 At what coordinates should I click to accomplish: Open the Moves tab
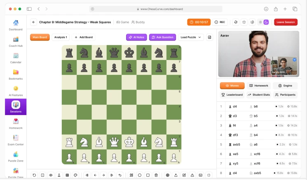tap(232, 85)
